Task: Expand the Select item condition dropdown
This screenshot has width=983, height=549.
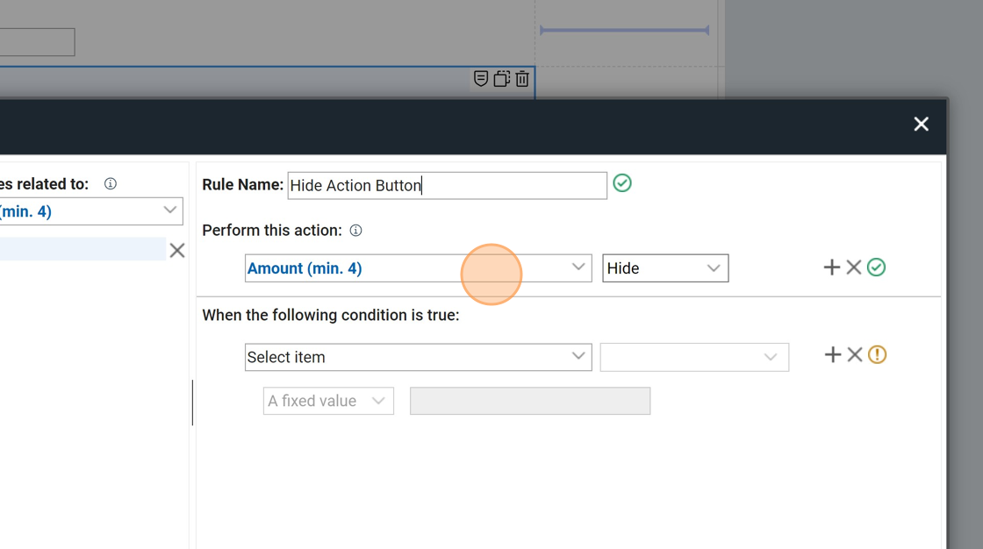Action: tap(418, 357)
